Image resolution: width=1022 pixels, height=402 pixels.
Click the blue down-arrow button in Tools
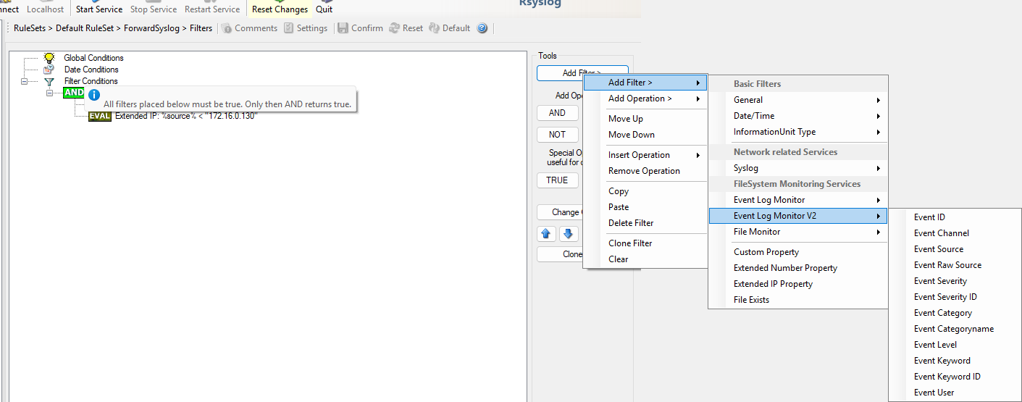[569, 234]
